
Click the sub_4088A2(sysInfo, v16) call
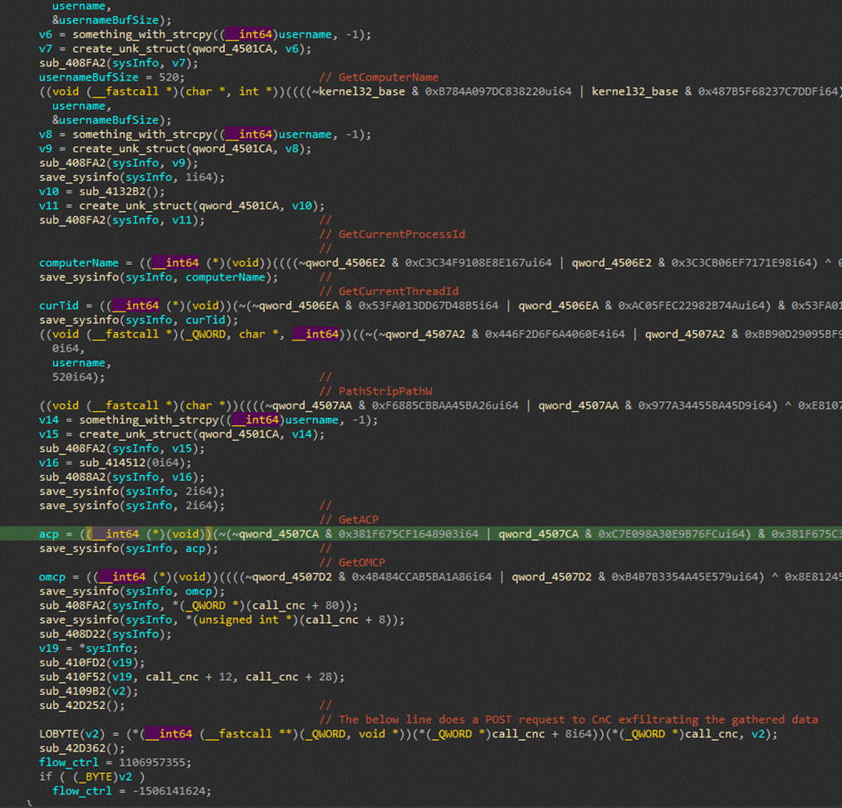click(122, 477)
